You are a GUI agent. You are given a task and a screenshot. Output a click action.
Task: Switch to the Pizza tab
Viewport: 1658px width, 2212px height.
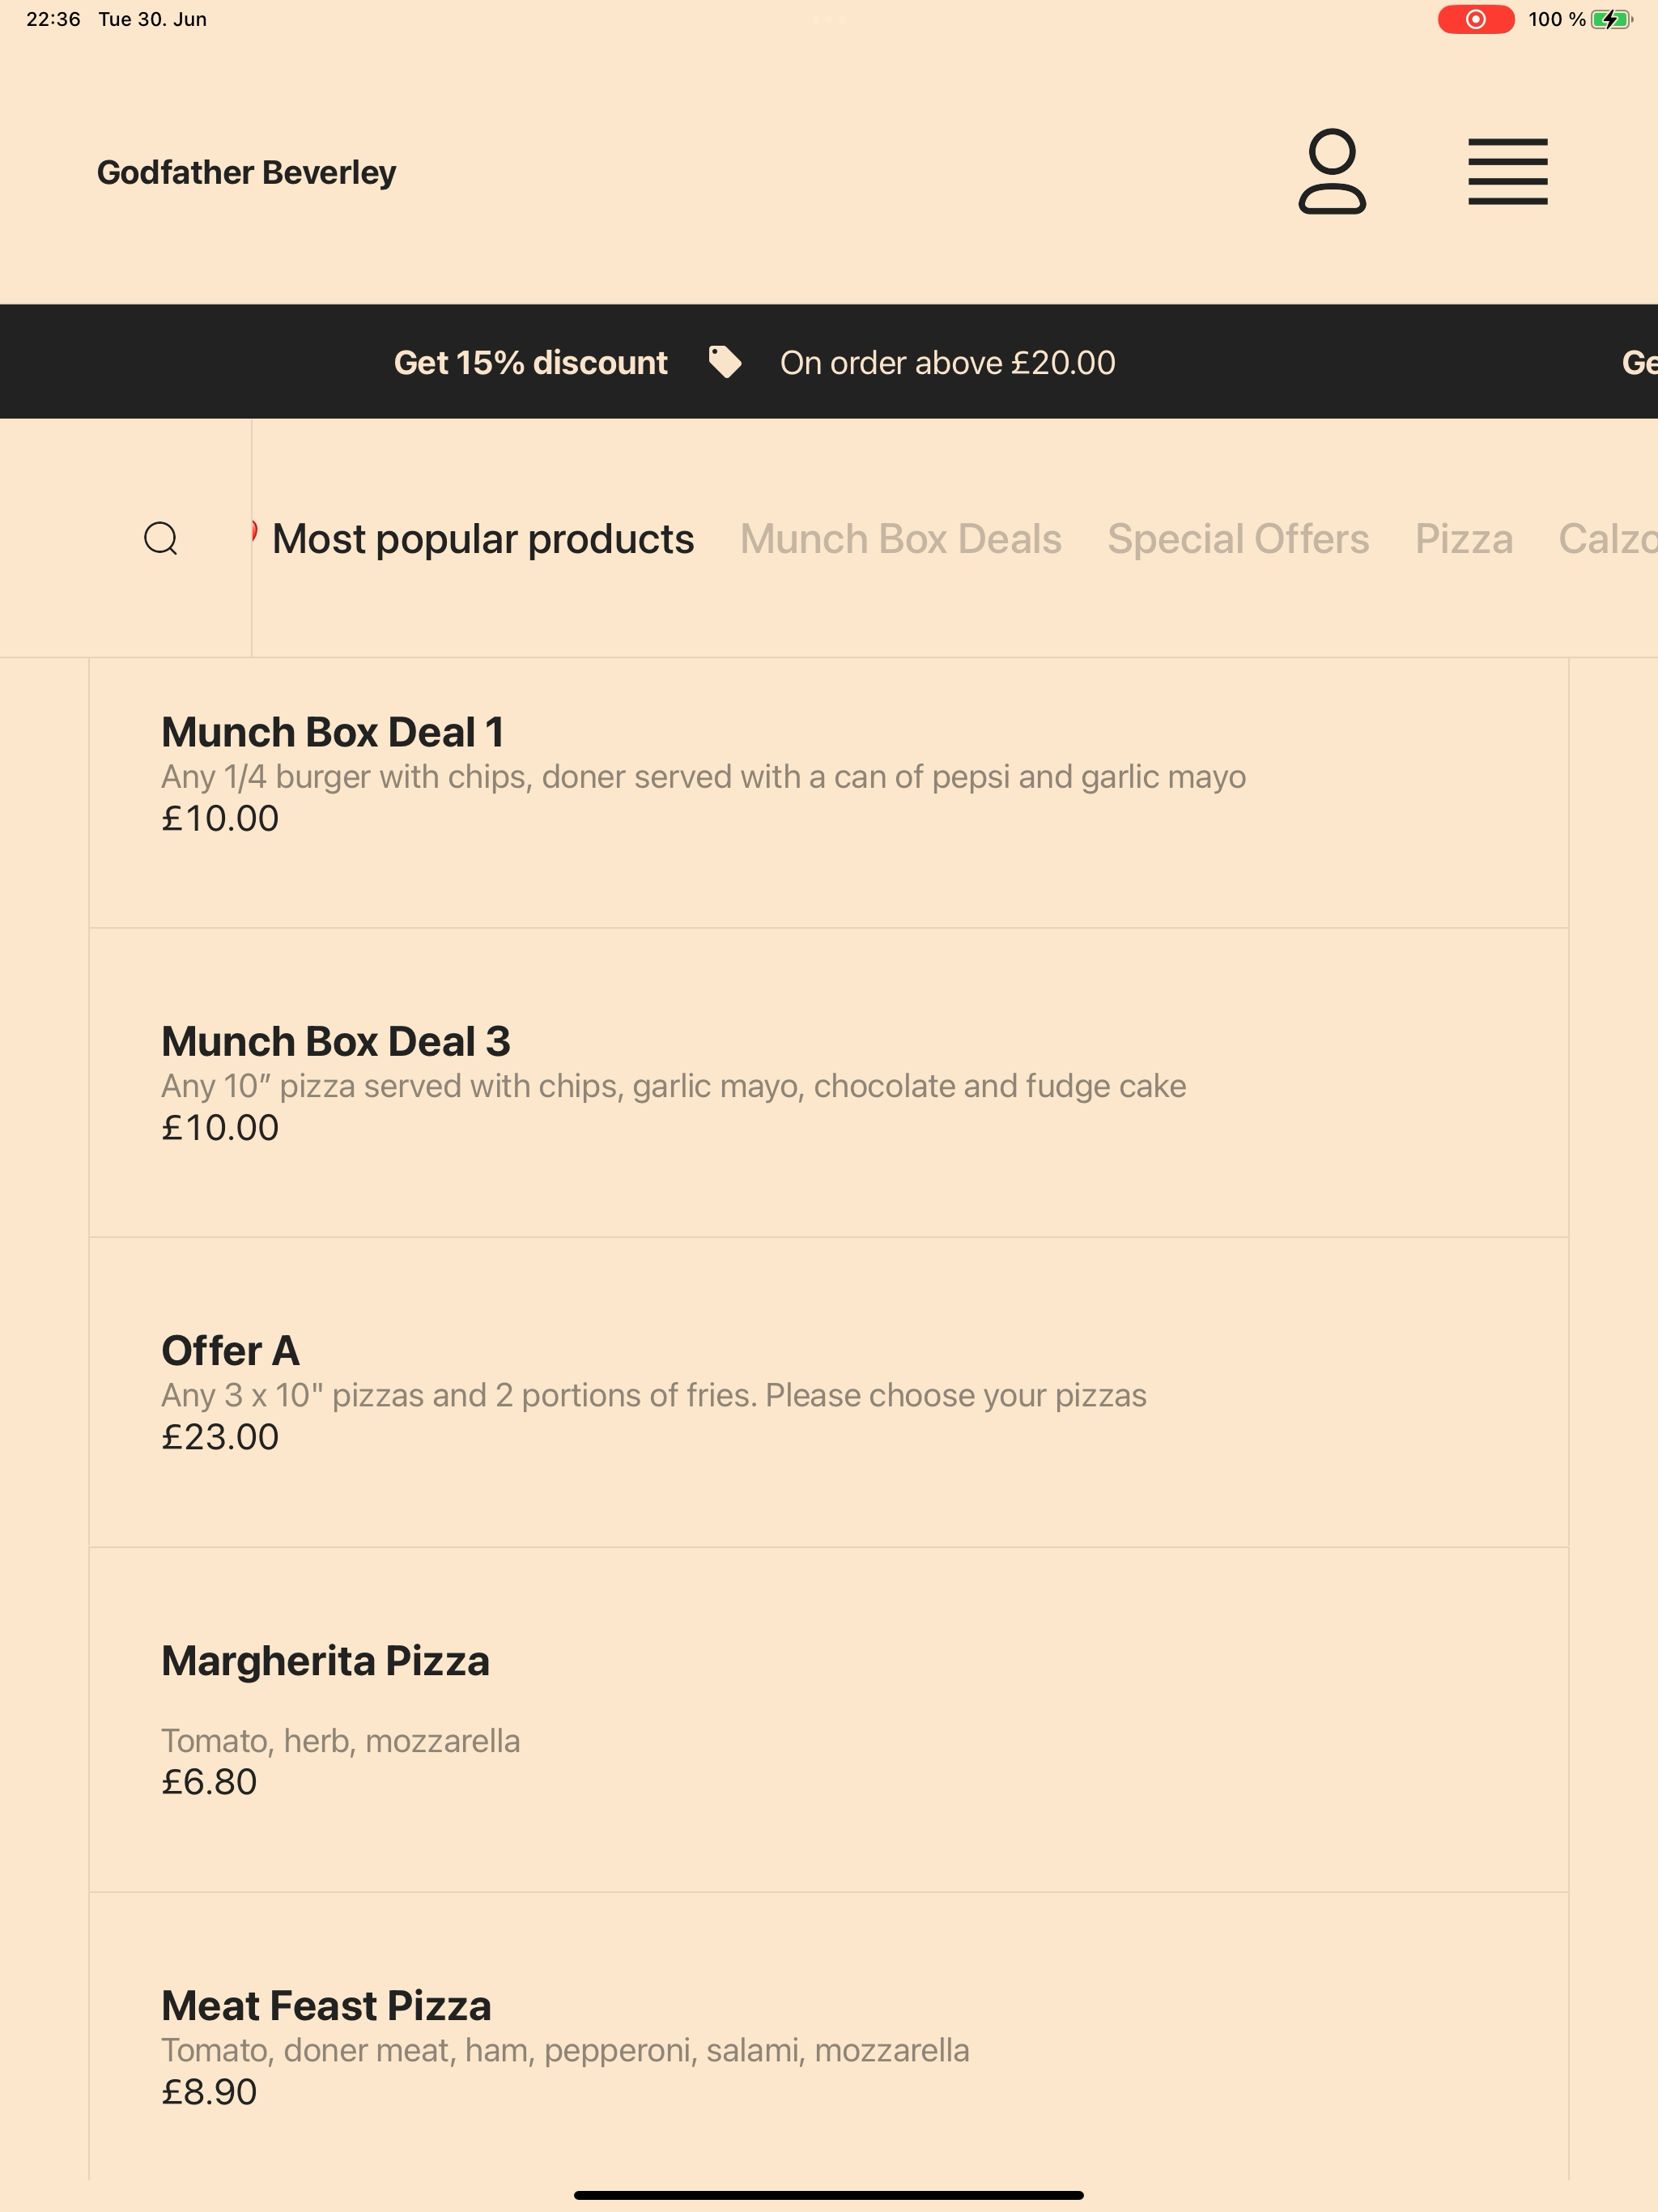(1464, 539)
